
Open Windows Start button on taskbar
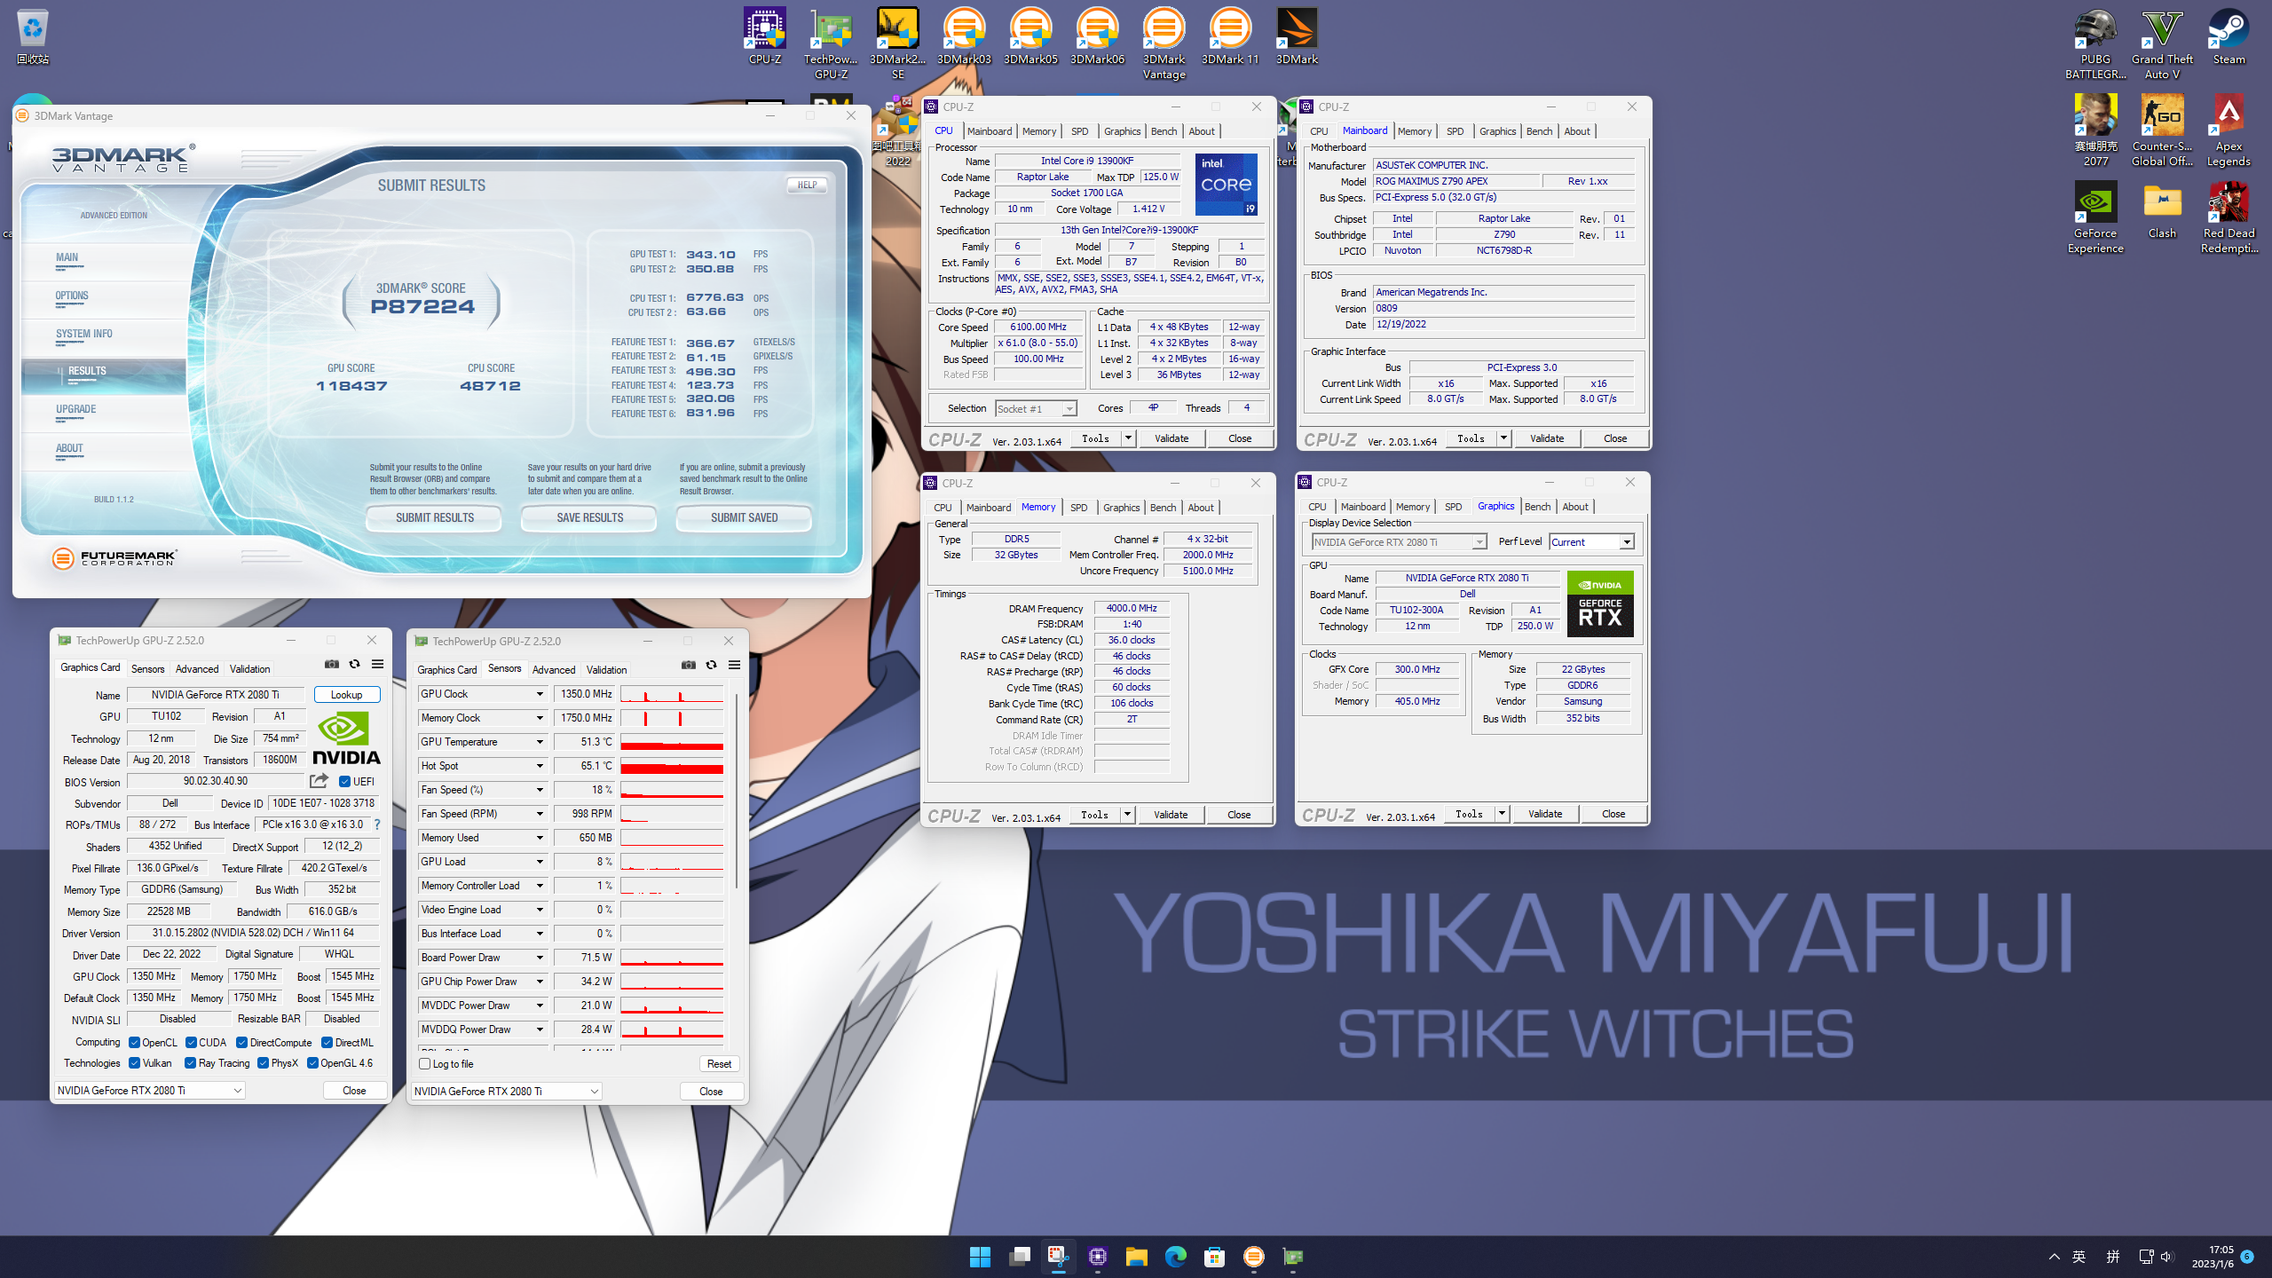[980, 1257]
